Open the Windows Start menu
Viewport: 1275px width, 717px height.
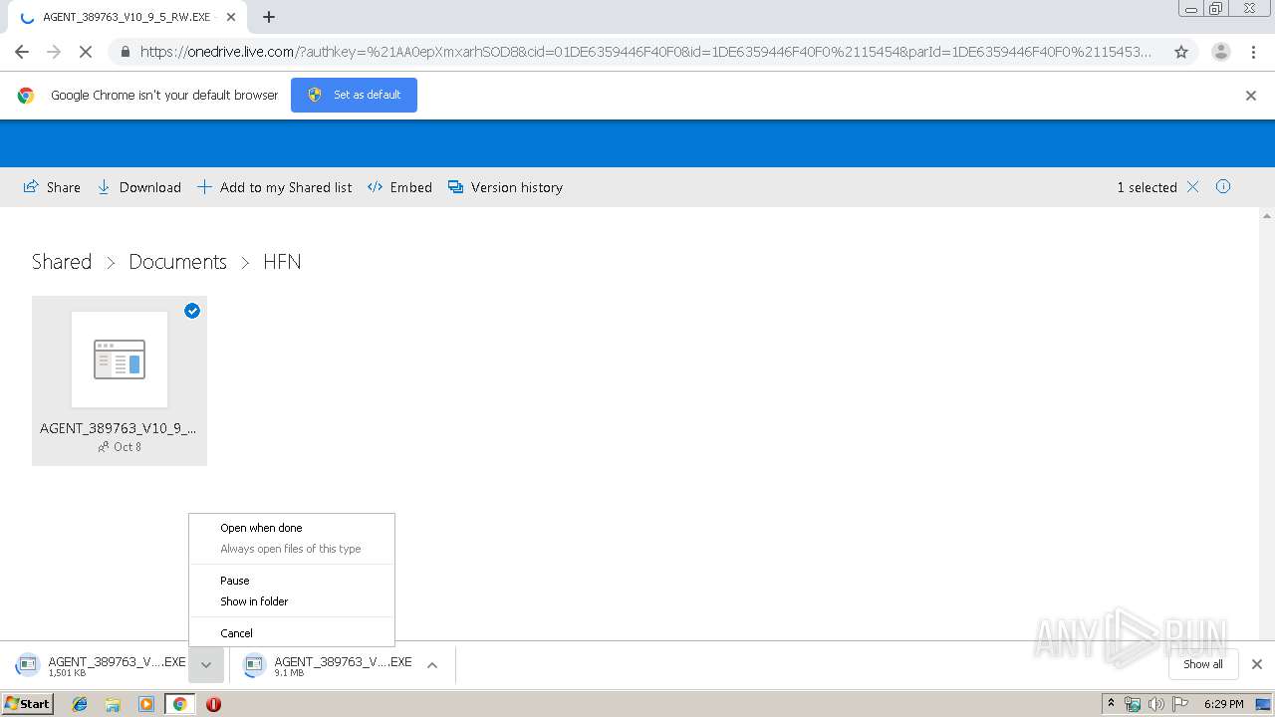coord(28,703)
